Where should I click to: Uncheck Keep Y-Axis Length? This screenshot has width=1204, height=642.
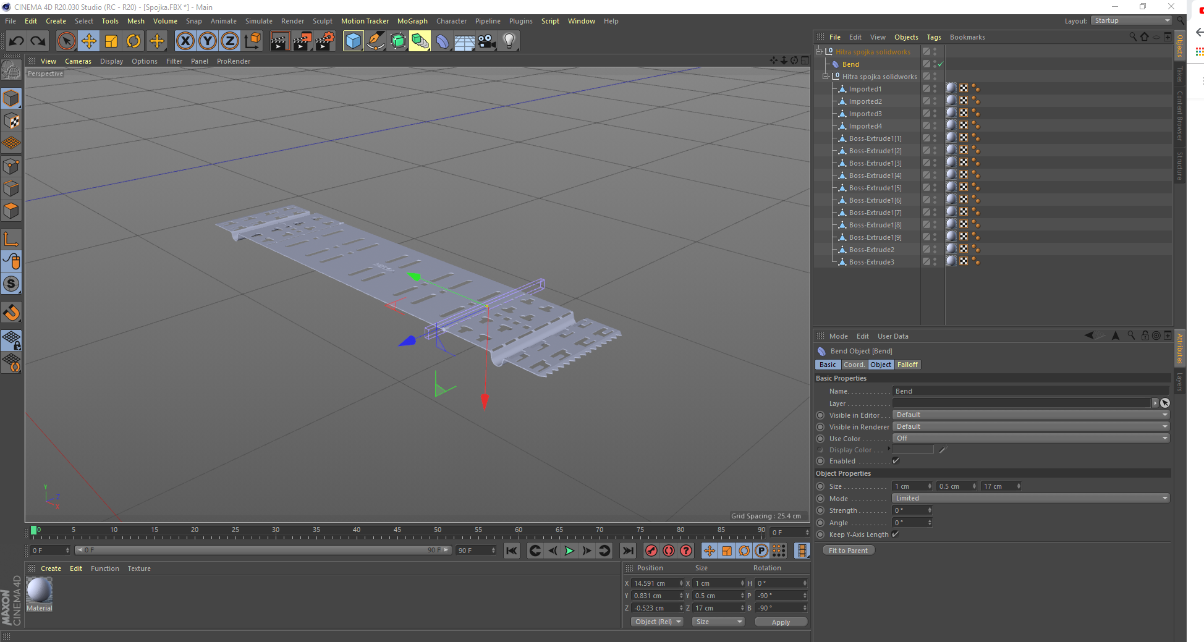(895, 534)
